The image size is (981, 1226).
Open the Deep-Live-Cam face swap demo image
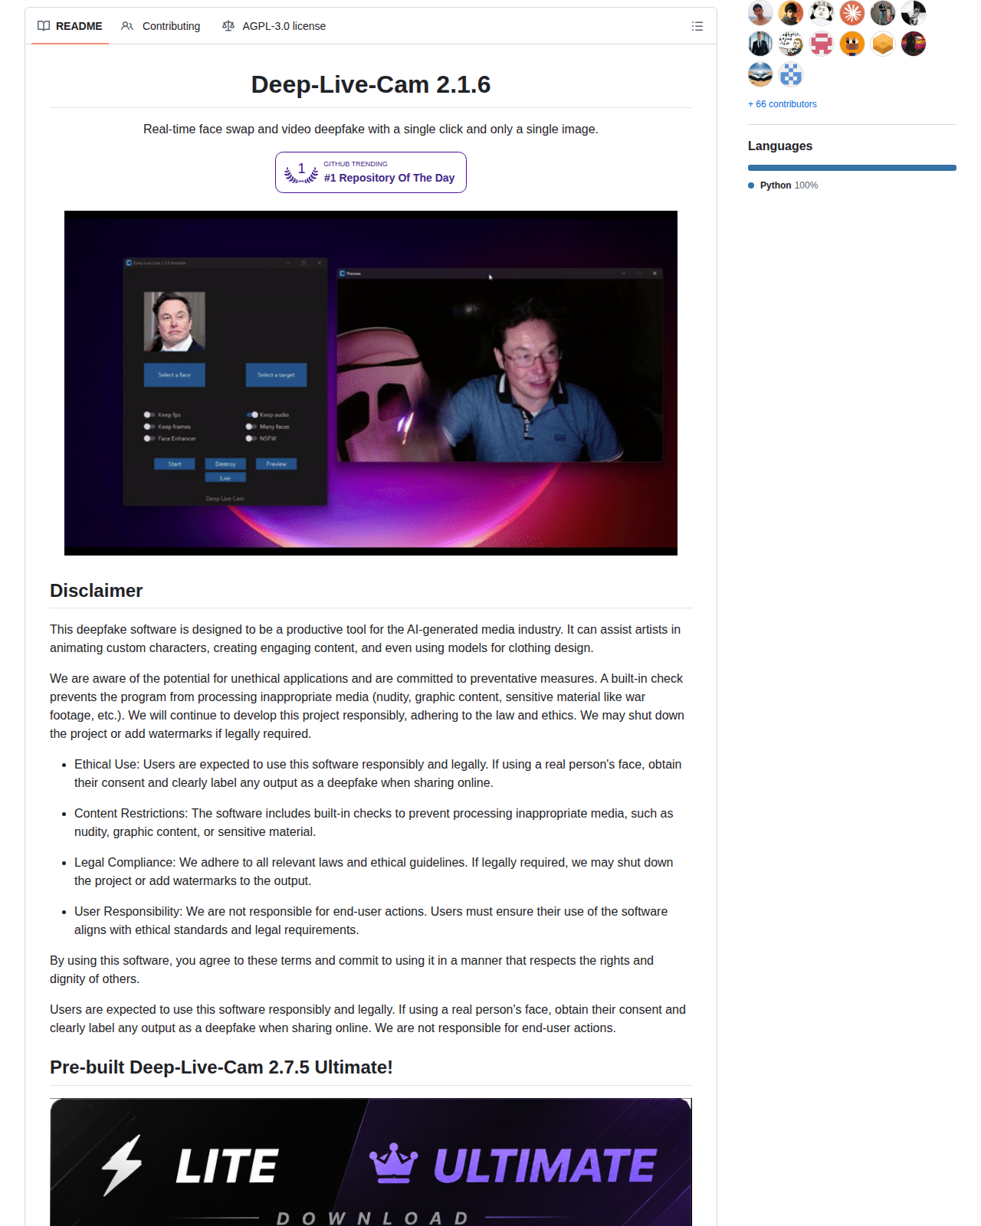tap(371, 383)
